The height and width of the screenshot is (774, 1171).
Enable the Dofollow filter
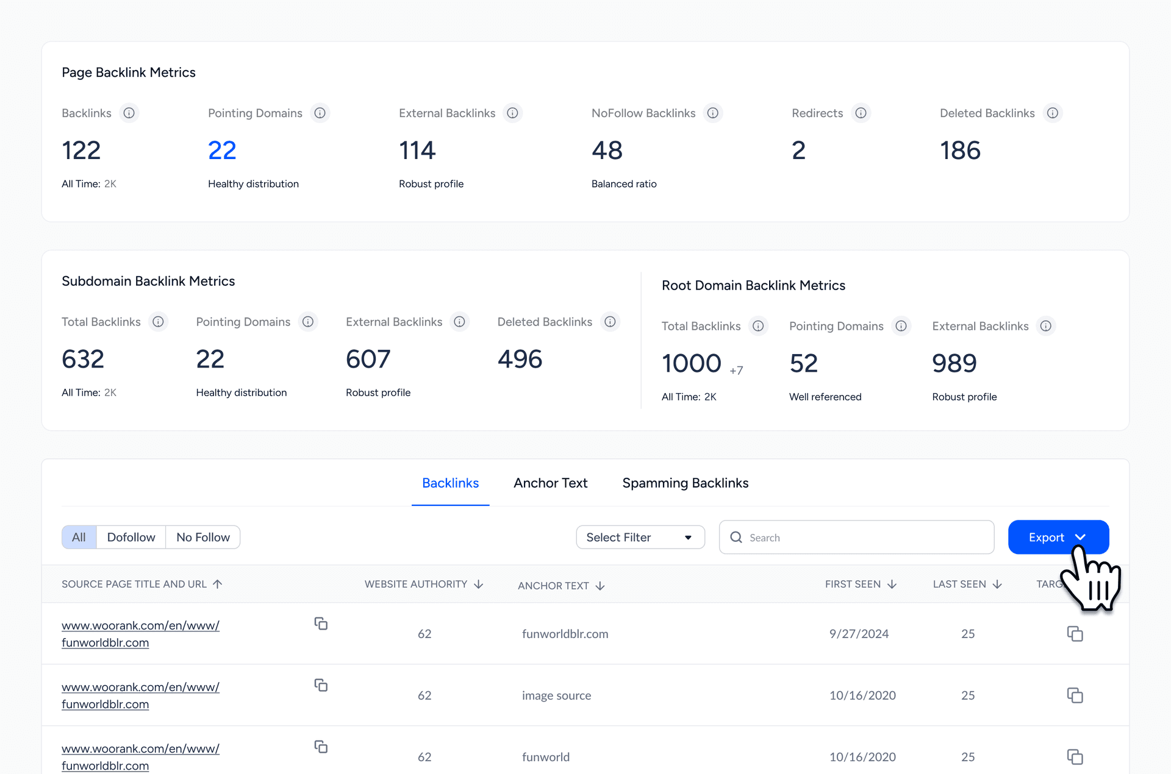tap(131, 537)
